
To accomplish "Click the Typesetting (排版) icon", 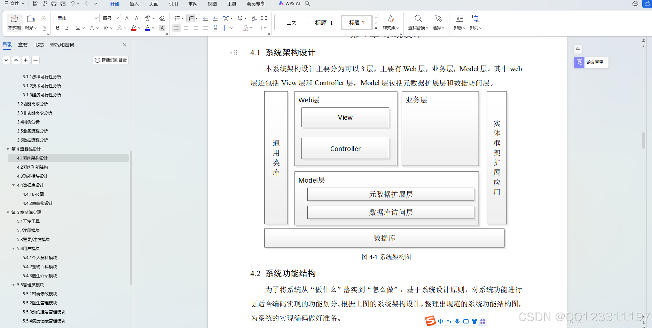I will click(459, 18).
